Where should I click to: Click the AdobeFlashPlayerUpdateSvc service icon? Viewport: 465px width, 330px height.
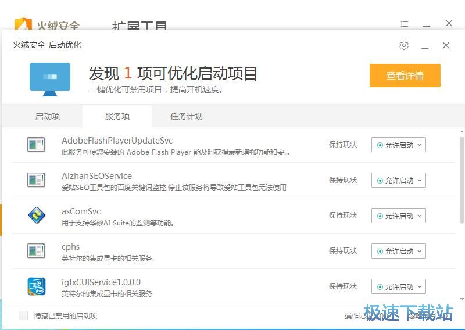click(x=36, y=145)
